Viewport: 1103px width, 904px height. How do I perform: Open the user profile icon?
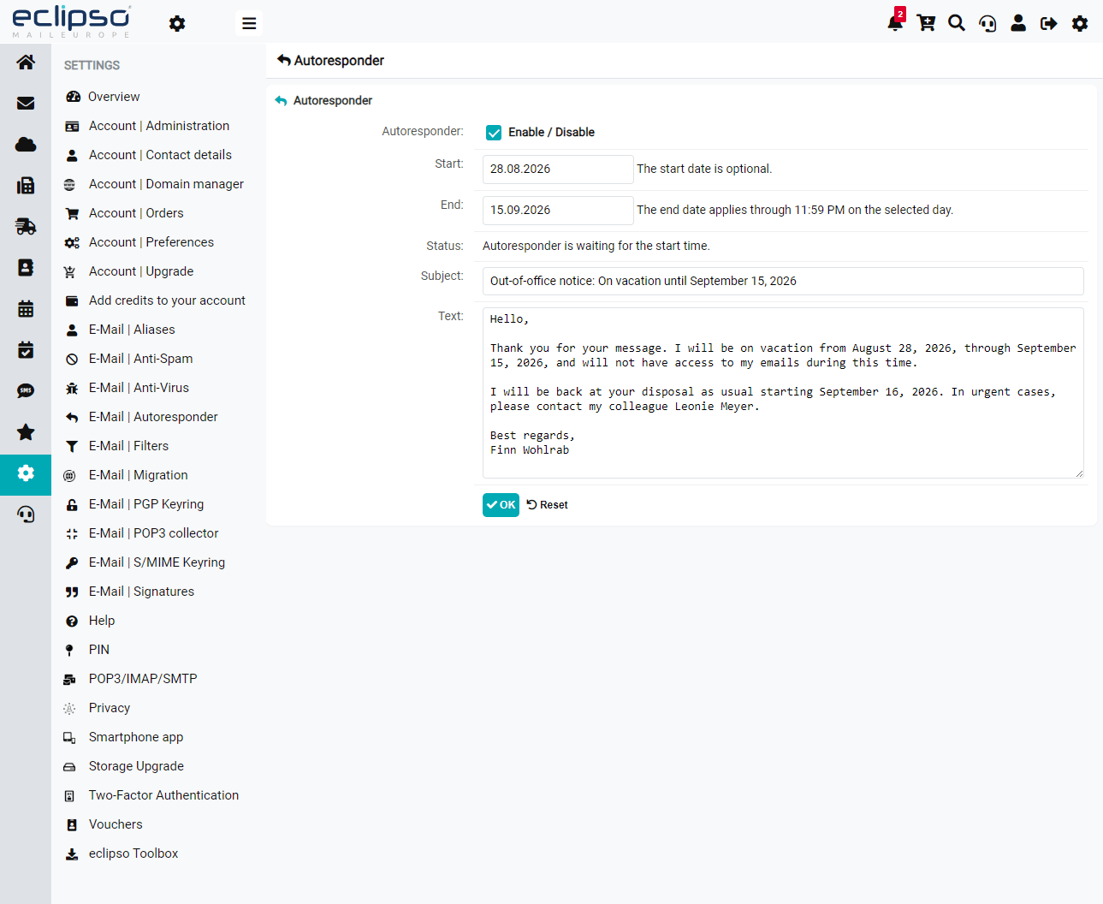coord(1018,23)
